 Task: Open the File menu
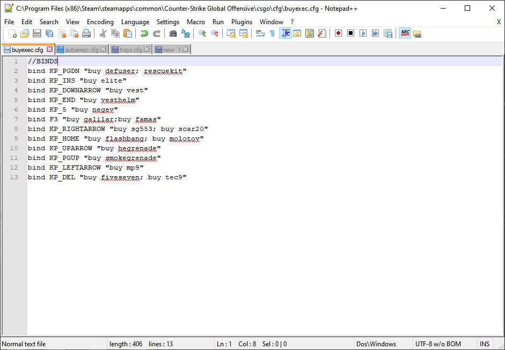point(9,22)
